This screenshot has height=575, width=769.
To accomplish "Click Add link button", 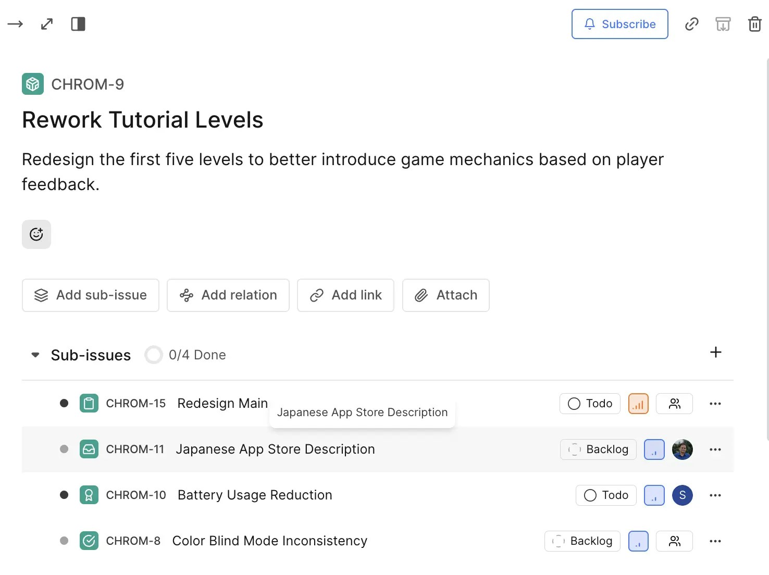I will (345, 295).
